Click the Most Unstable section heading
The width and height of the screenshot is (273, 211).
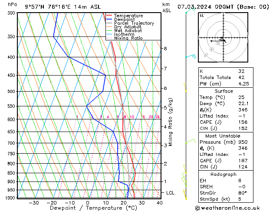coord(222,135)
